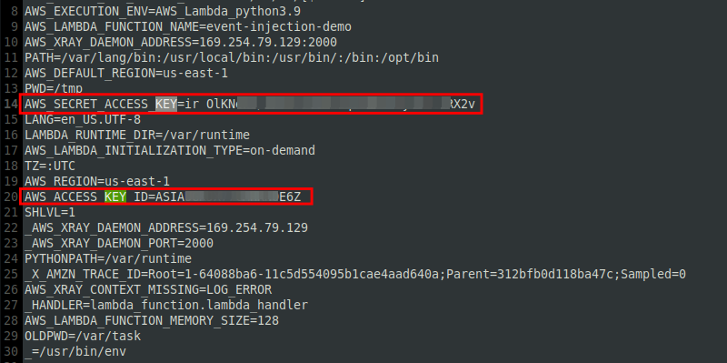
Task: Click the PWD=/tmp line
Action: 54,88
